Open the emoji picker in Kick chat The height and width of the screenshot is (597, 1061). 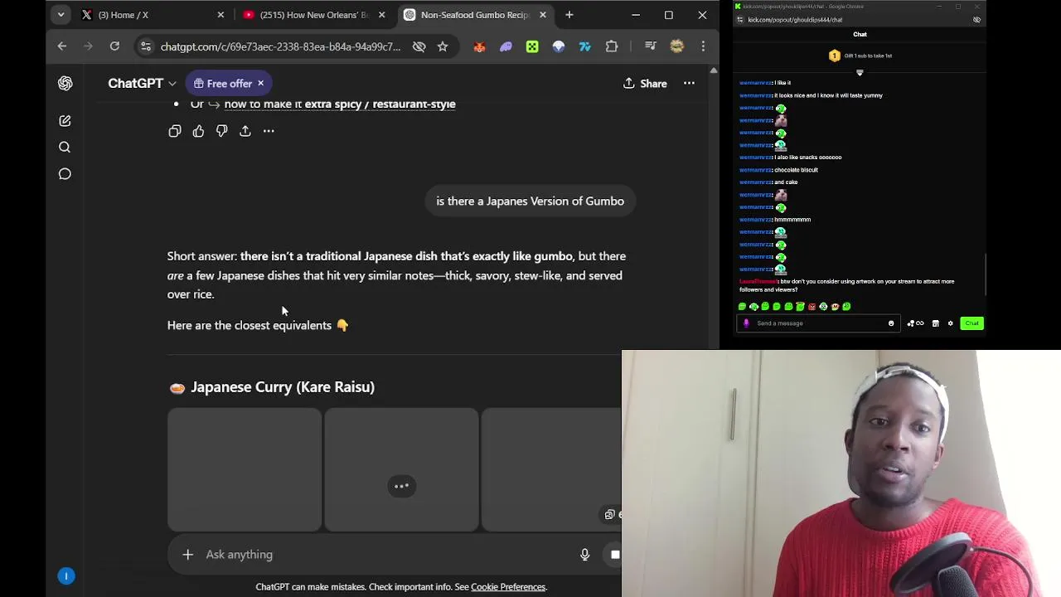coord(891,323)
